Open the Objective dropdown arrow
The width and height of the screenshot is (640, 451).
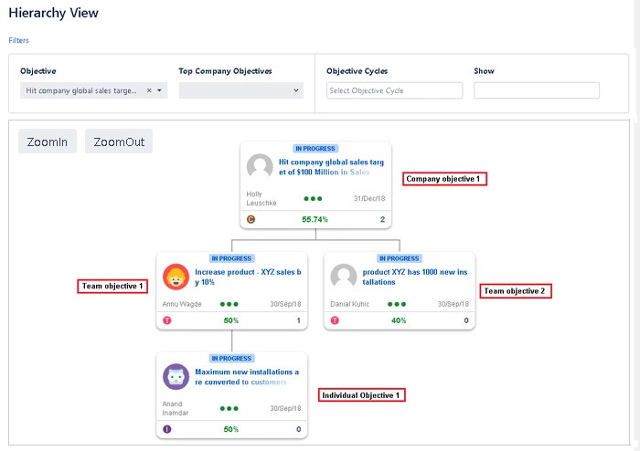[x=160, y=90]
